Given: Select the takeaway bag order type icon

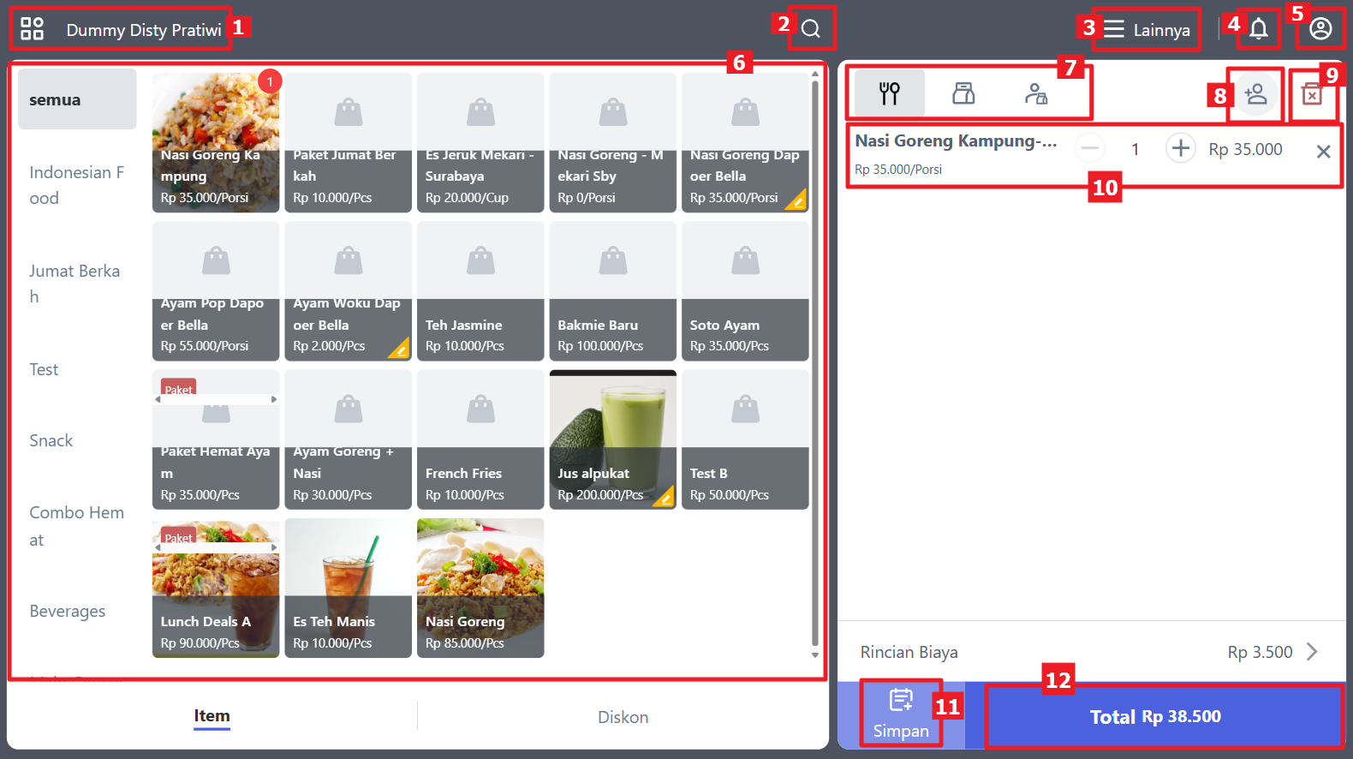Looking at the screenshot, I should click(x=963, y=93).
